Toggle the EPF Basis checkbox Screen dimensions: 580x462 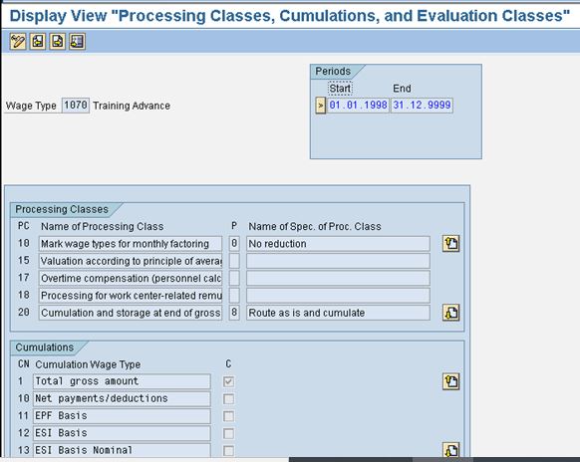click(x=228, y=416)
